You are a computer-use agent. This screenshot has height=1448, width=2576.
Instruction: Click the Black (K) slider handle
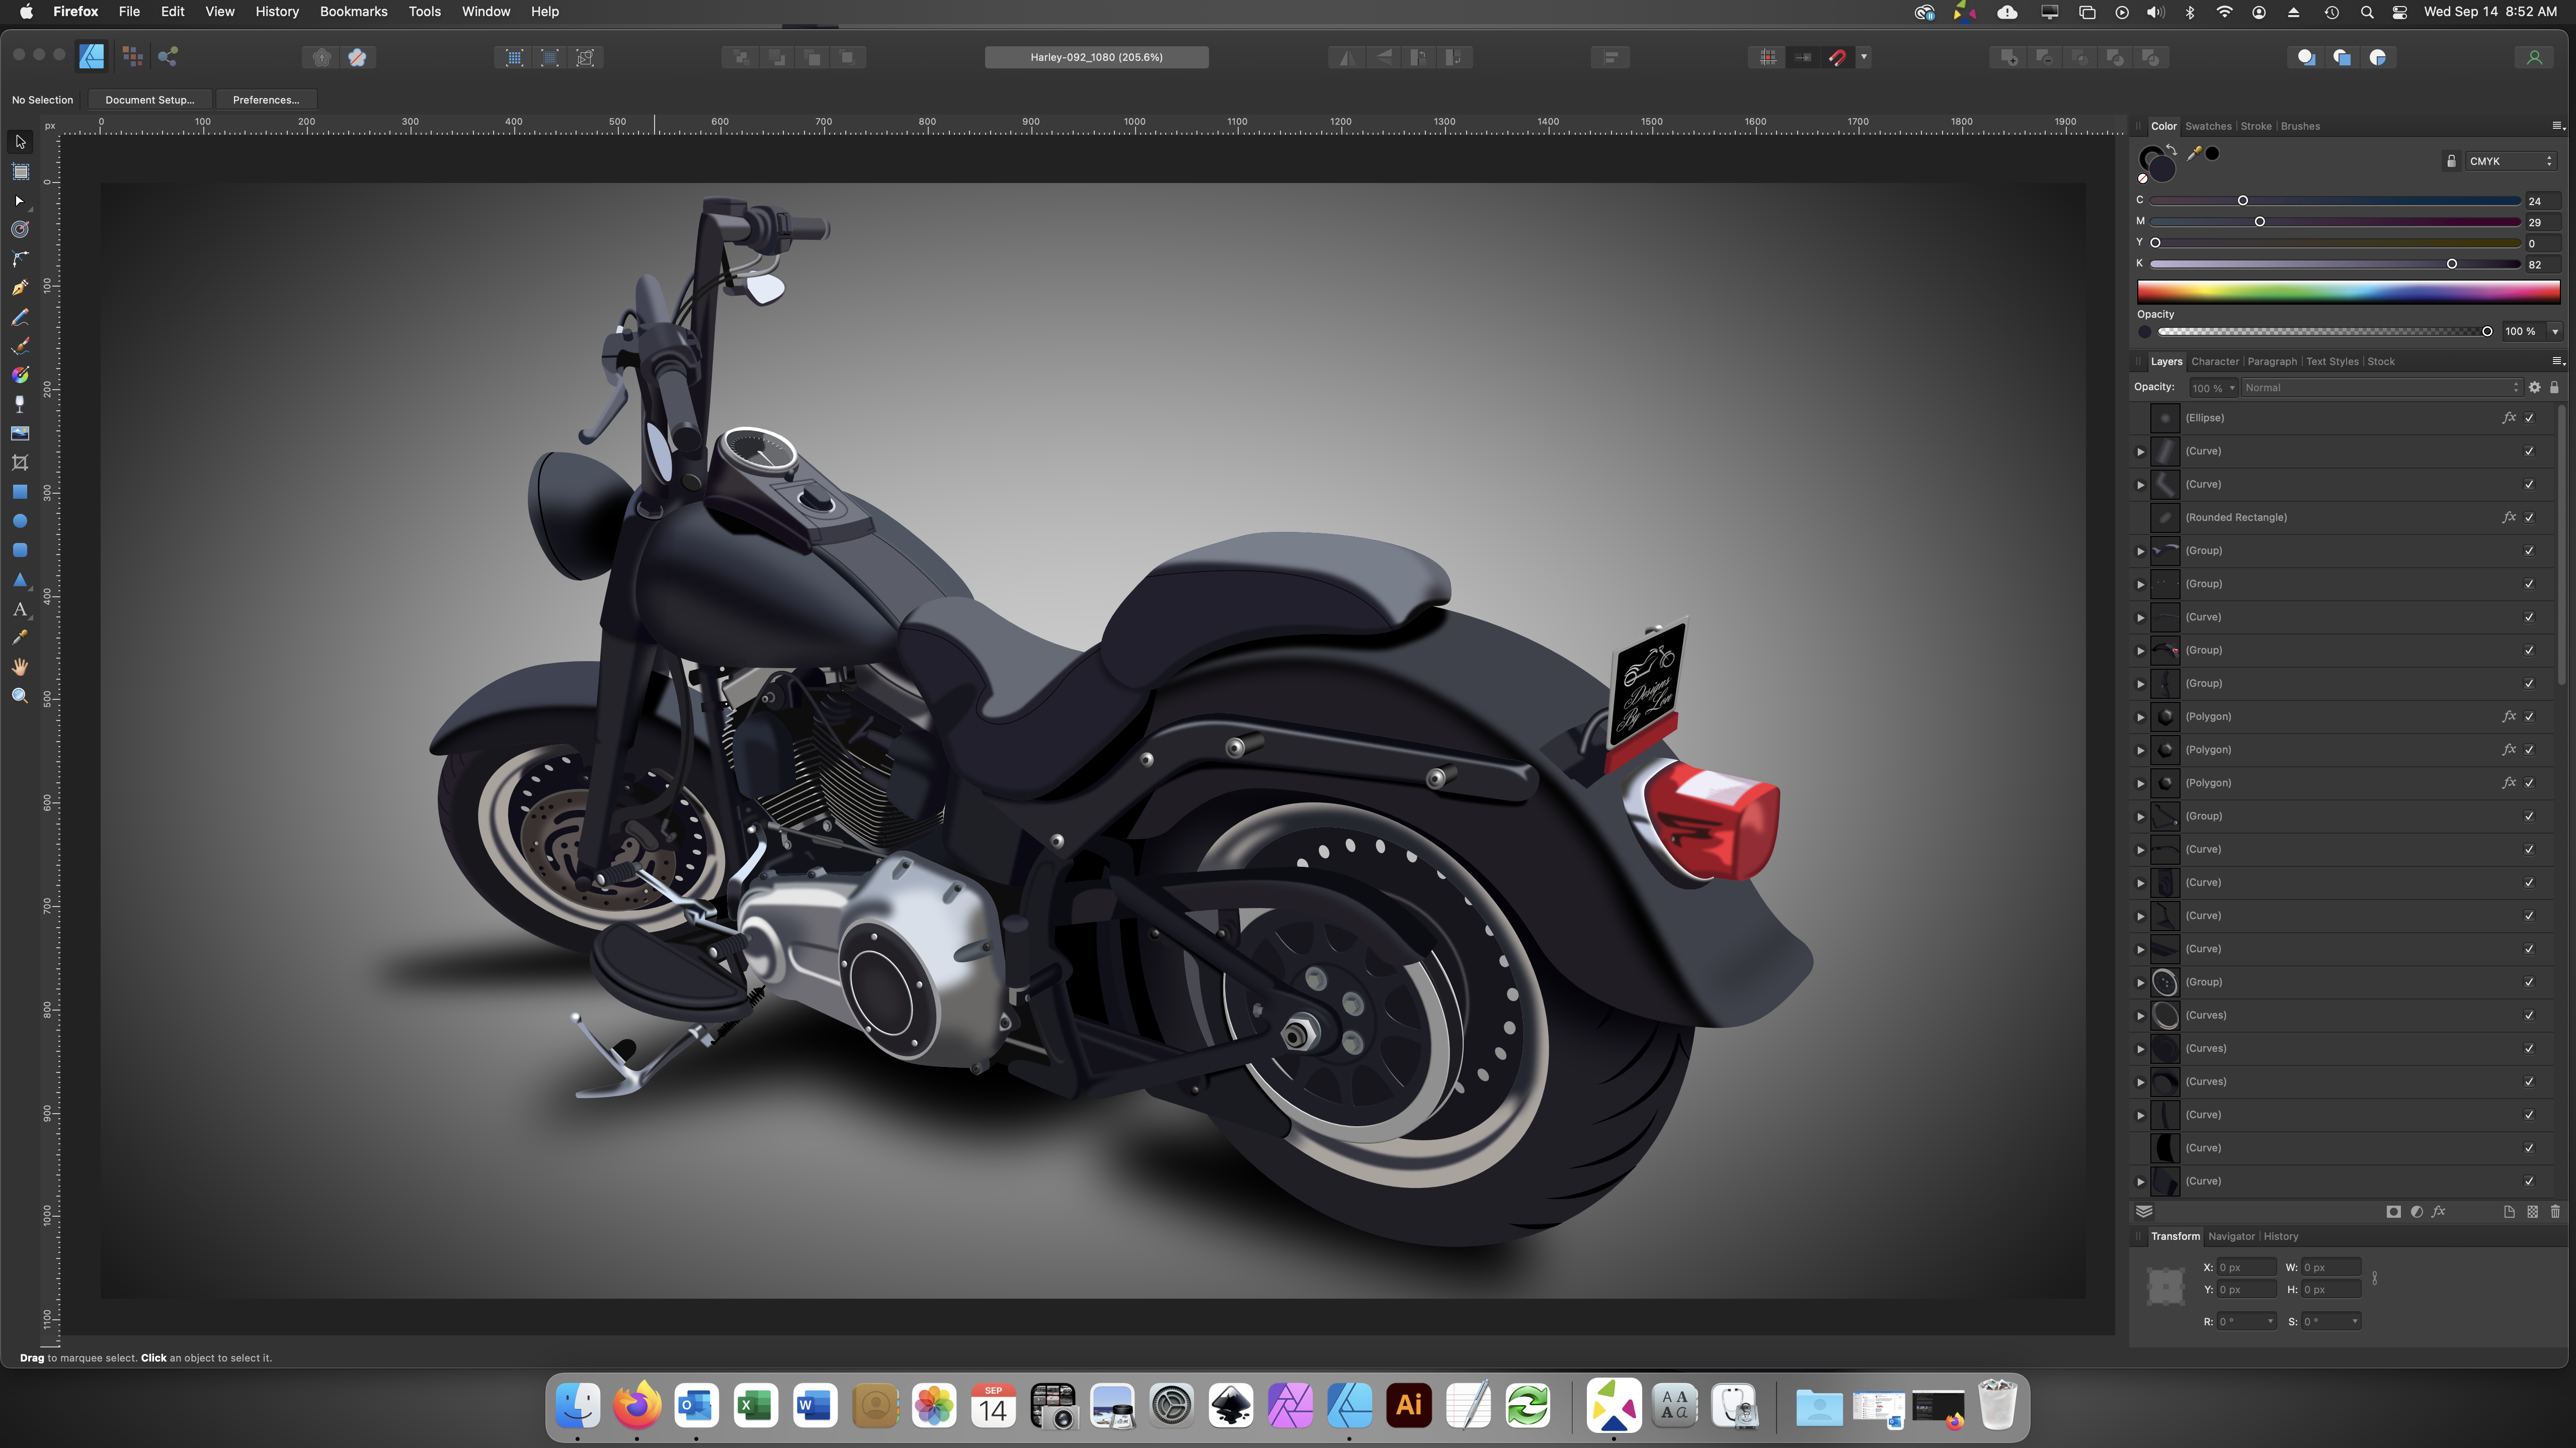[2452, 264]
